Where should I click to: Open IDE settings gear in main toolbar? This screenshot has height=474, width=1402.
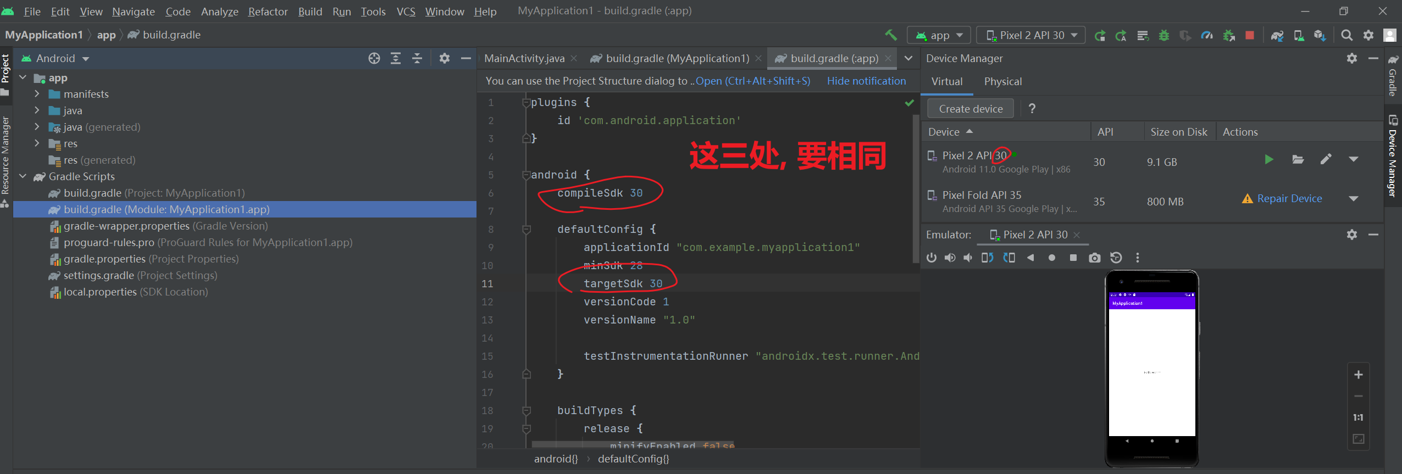(1368, 36)
